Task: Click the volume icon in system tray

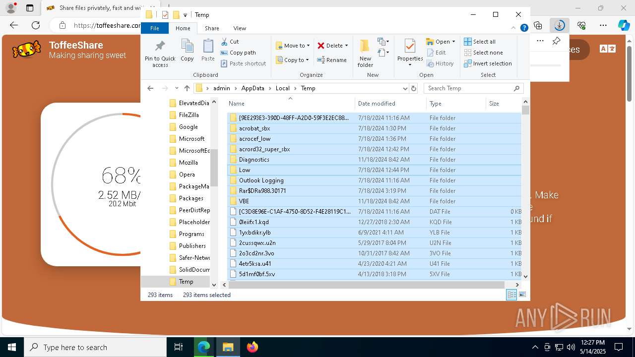Action: coord(571,347)
